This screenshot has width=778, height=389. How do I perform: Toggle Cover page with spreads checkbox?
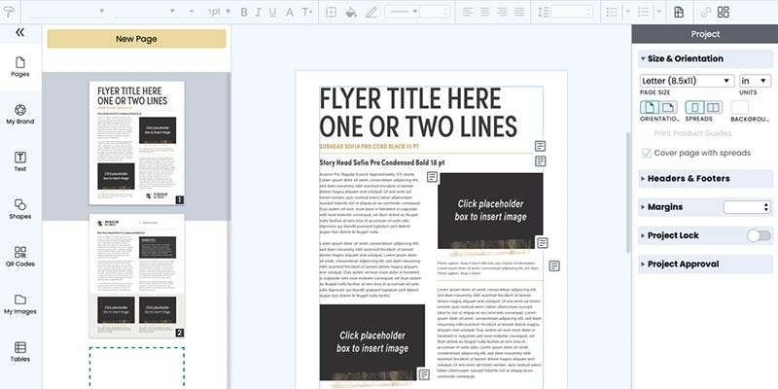(647, 153)
